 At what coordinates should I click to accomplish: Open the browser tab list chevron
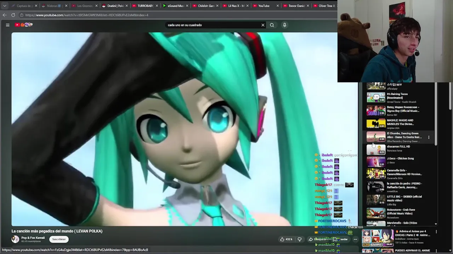(5, 6)
